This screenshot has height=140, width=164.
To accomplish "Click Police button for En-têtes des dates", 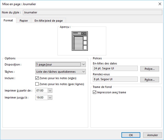I will (x=150, y=69).
